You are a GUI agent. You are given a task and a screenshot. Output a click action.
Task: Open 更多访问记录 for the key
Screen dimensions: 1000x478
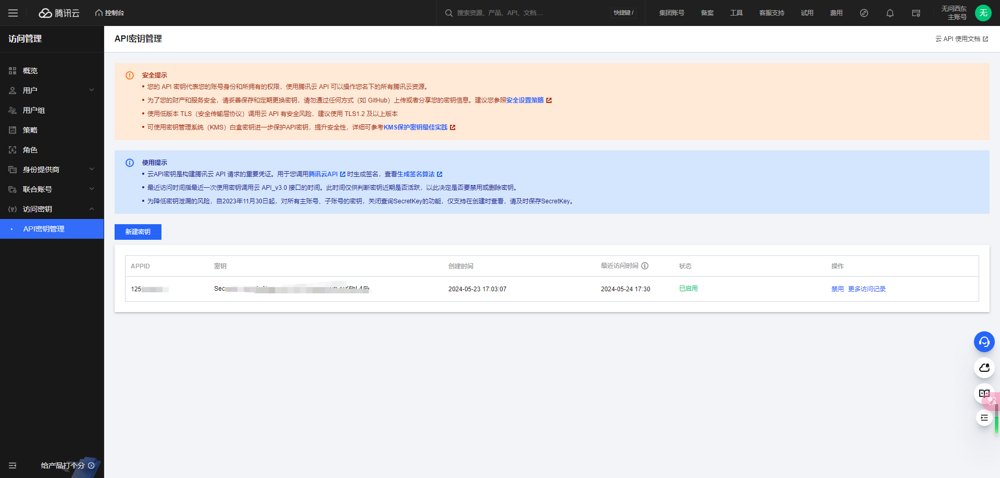(x=867, y=289)
